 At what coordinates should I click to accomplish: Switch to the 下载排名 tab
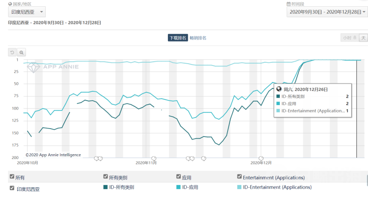pos(177,38)
